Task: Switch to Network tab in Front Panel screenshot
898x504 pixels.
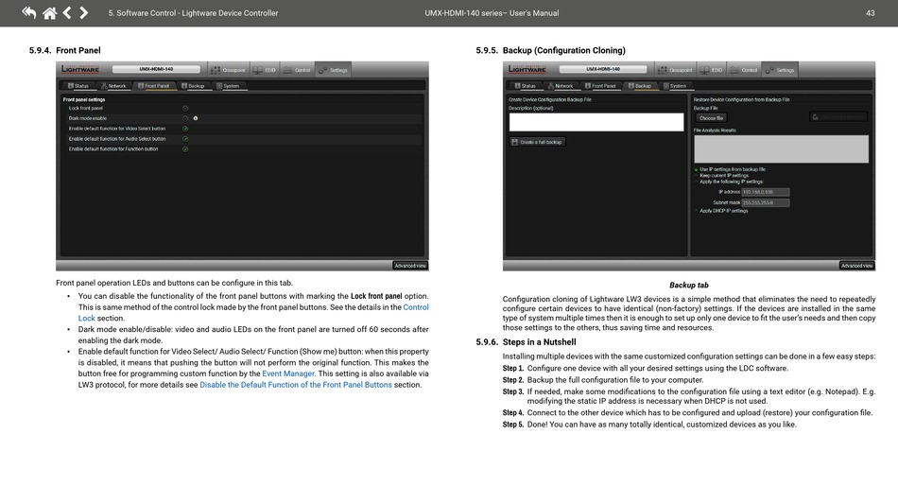Action: [x=112, y=86]
